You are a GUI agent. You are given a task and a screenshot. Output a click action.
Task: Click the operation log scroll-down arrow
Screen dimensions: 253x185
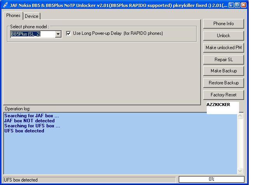point(240,171)
